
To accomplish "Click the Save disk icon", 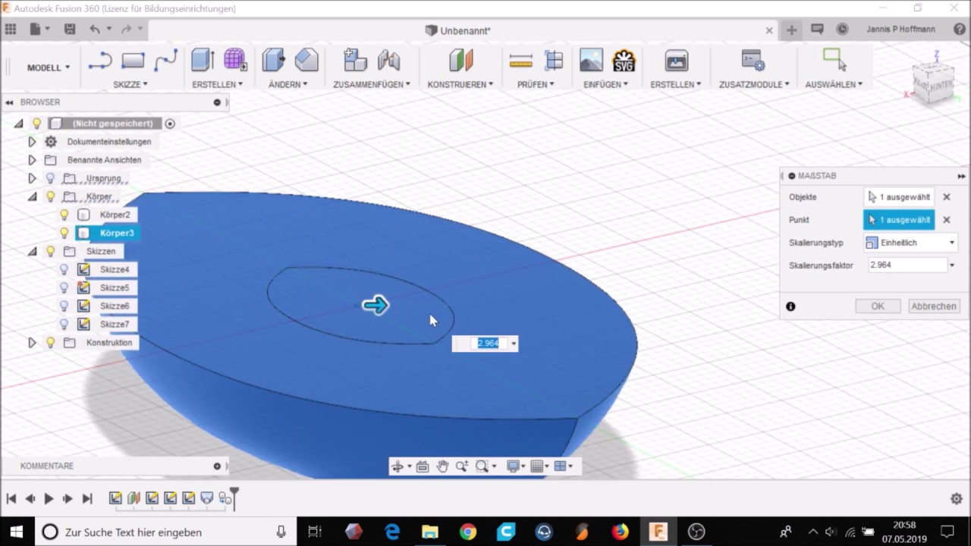I will coord(70,30).
